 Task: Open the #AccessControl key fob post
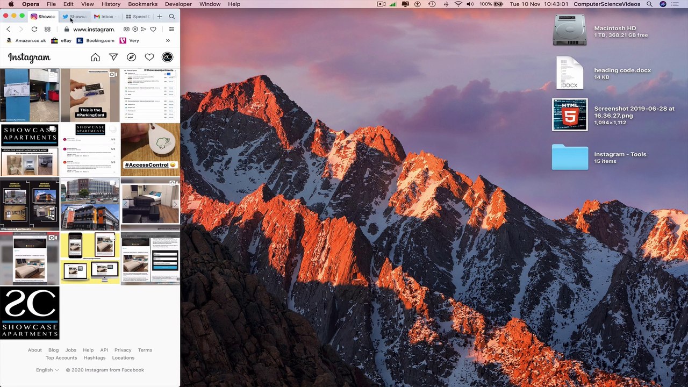pyautogui.click(x=150, y=149)
